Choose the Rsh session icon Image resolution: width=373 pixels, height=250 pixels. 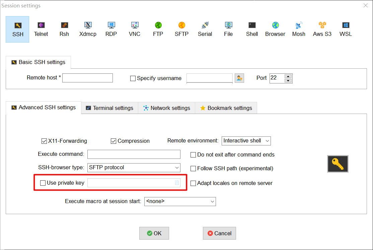point(64,29)
